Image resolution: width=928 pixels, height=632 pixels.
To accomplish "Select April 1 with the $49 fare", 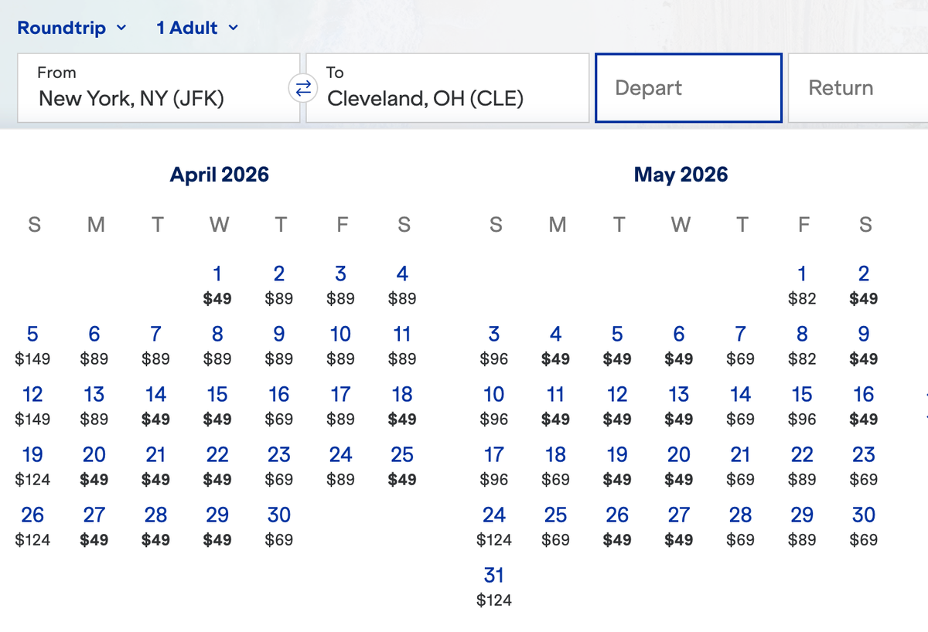I will pyautogui.click(x=217, y=284).
